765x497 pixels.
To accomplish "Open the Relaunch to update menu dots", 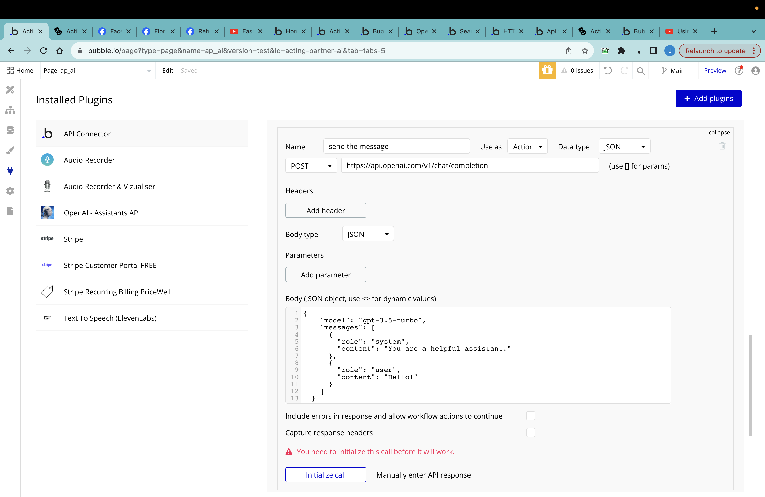I will (754, 50).
